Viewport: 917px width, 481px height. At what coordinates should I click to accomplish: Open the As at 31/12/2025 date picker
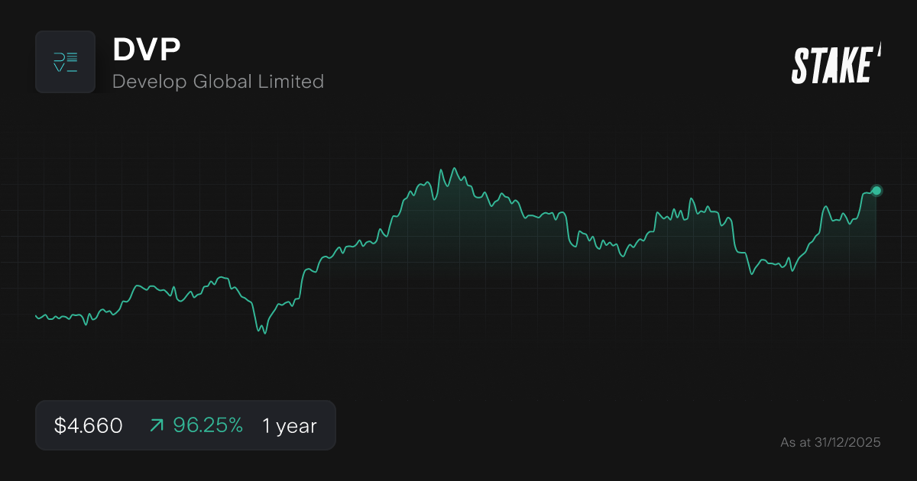[831, 441]
